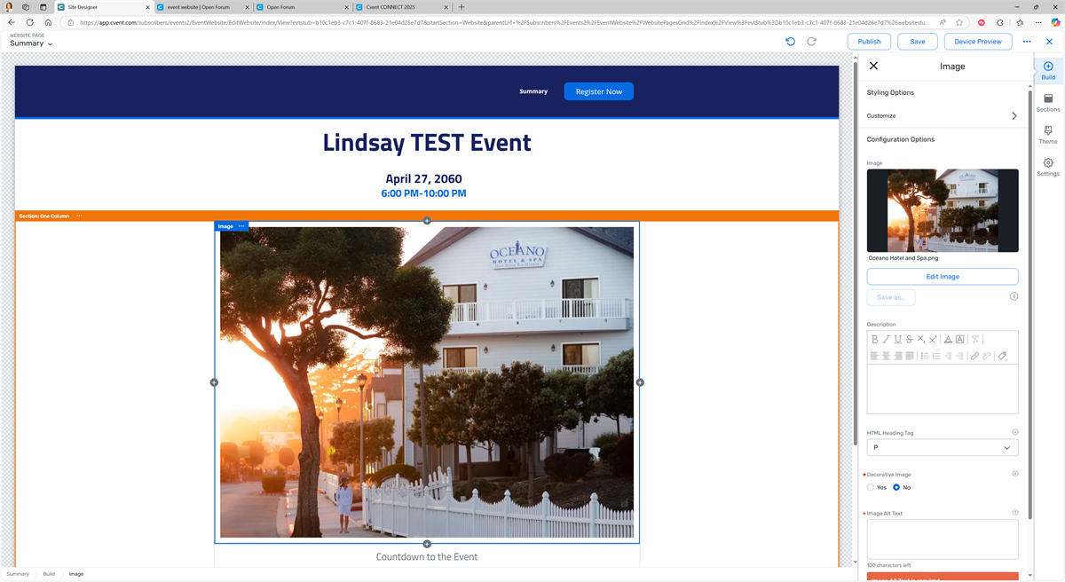Justify description text
This screenshot has height=582, width=1065.
pyautogui.click(x=909, y=356)
